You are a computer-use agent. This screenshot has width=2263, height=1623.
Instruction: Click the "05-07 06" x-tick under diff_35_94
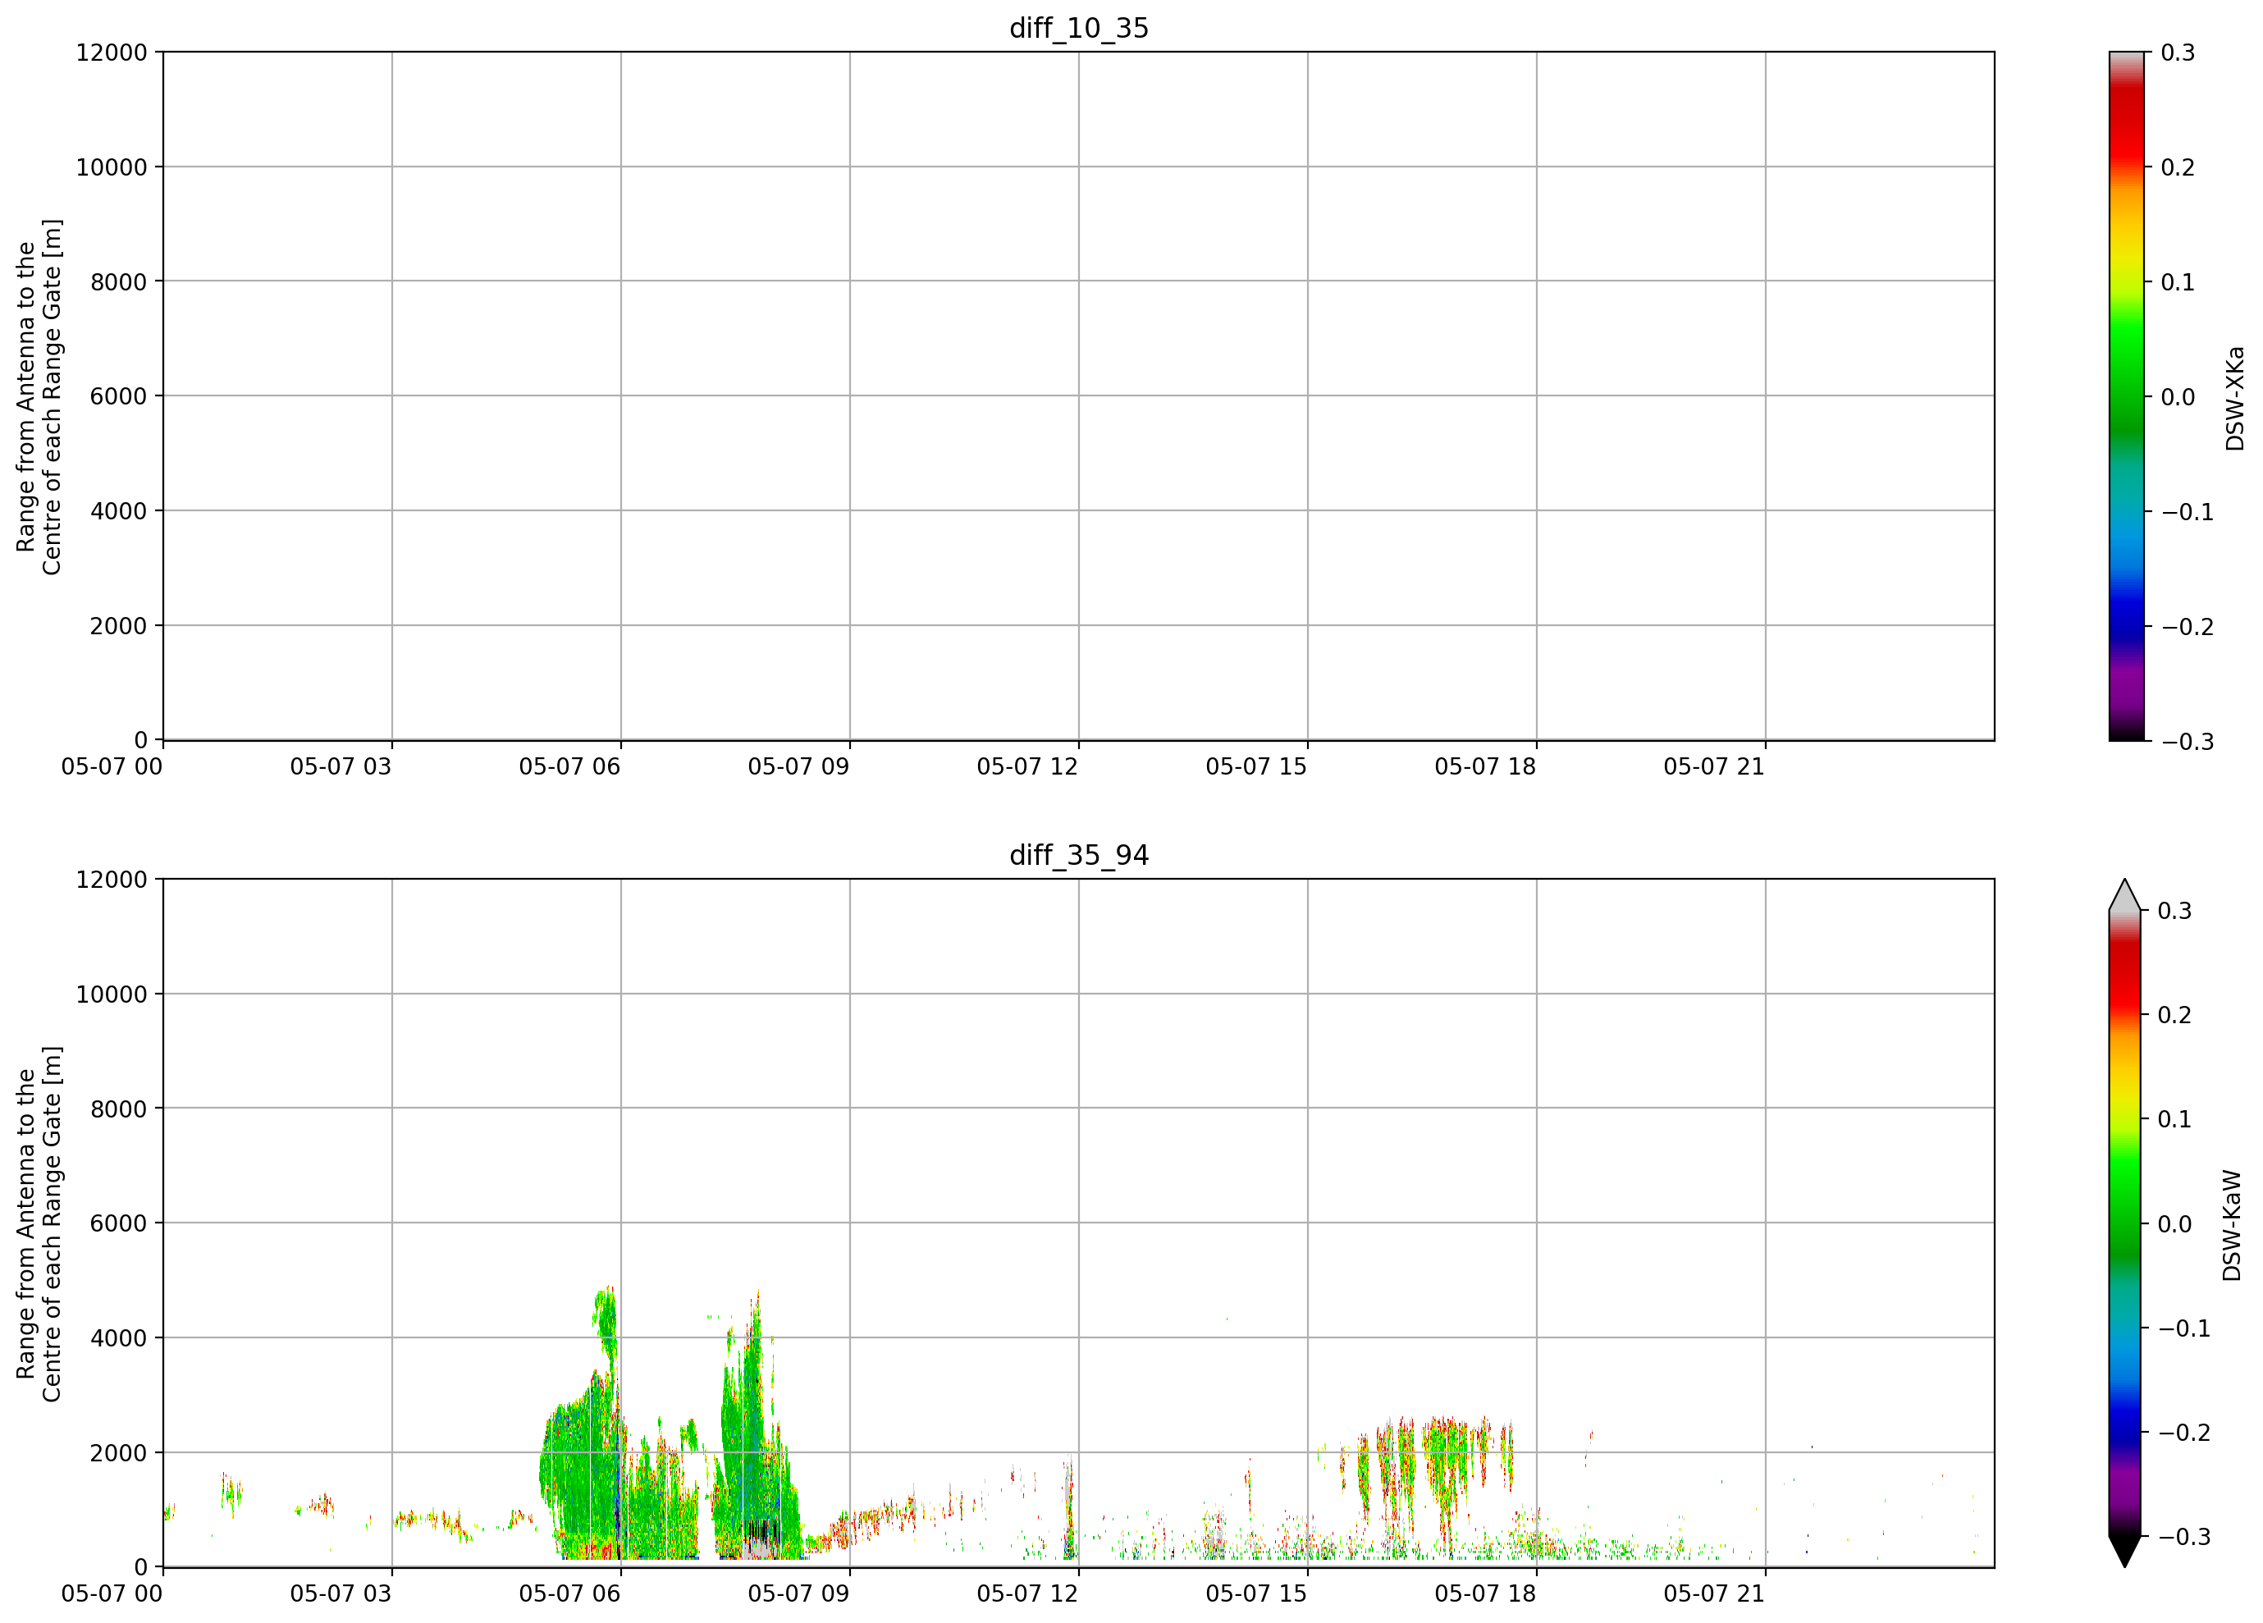[569, 1594]
